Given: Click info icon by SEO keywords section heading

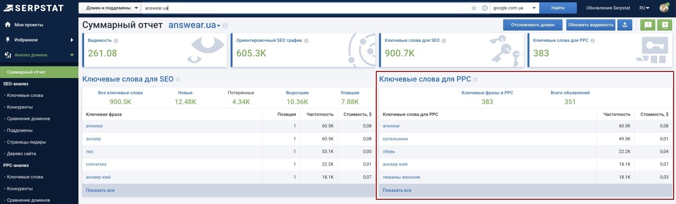Looking at the screenshot, I should click(x=178, y=79).
